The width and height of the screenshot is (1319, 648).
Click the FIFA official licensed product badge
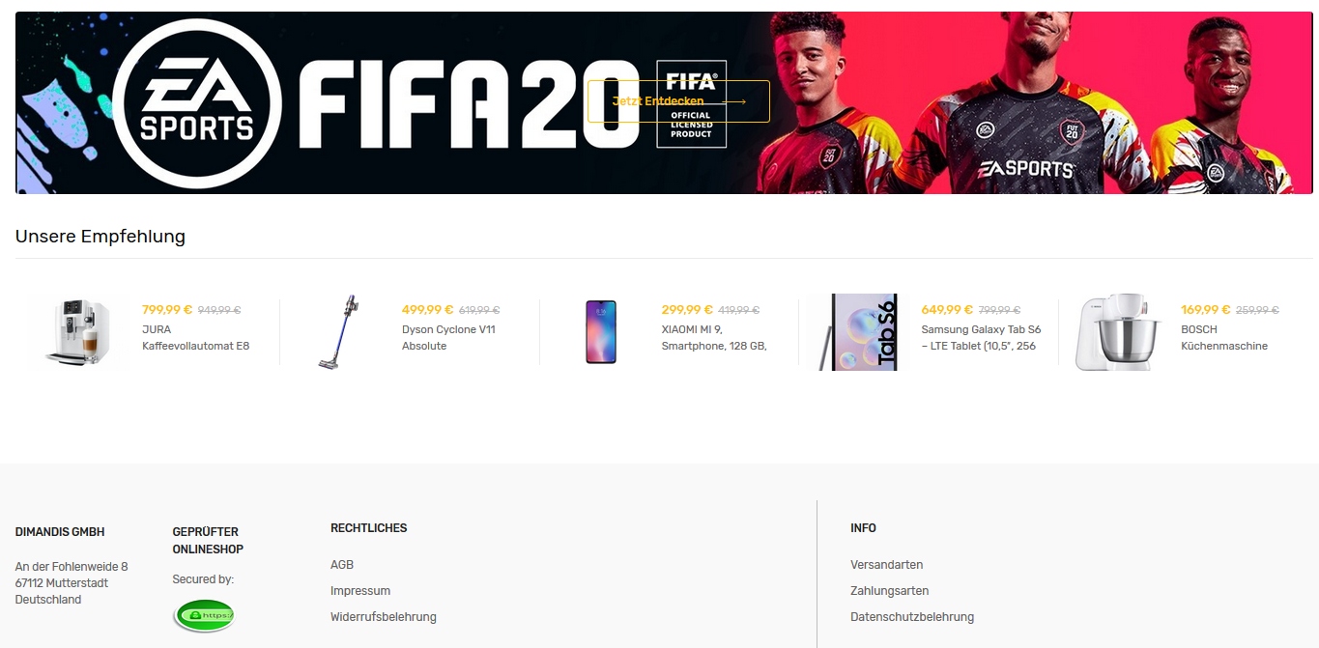point(691,104)
